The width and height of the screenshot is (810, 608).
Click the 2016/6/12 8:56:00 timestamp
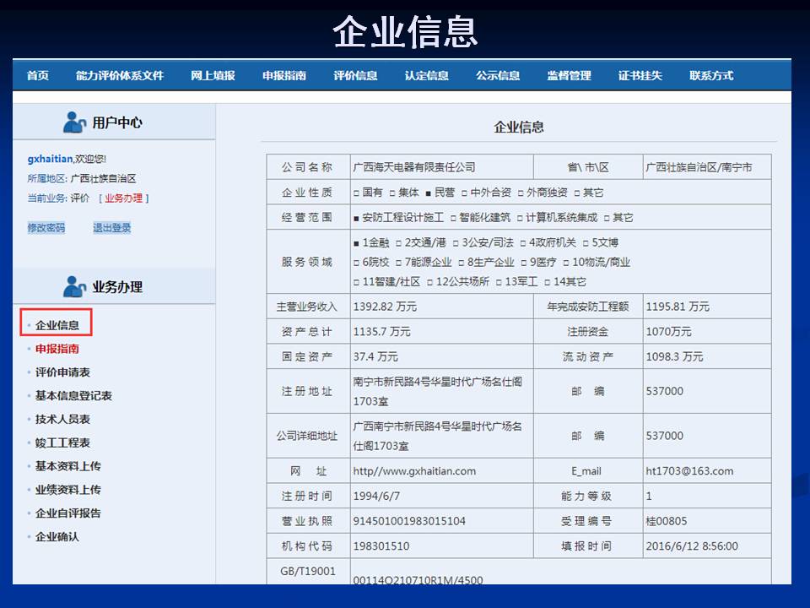(692, 546)
